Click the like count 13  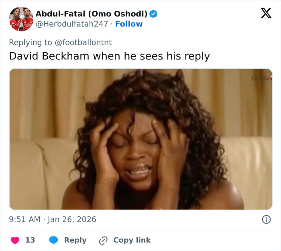(x=30, y=240)
